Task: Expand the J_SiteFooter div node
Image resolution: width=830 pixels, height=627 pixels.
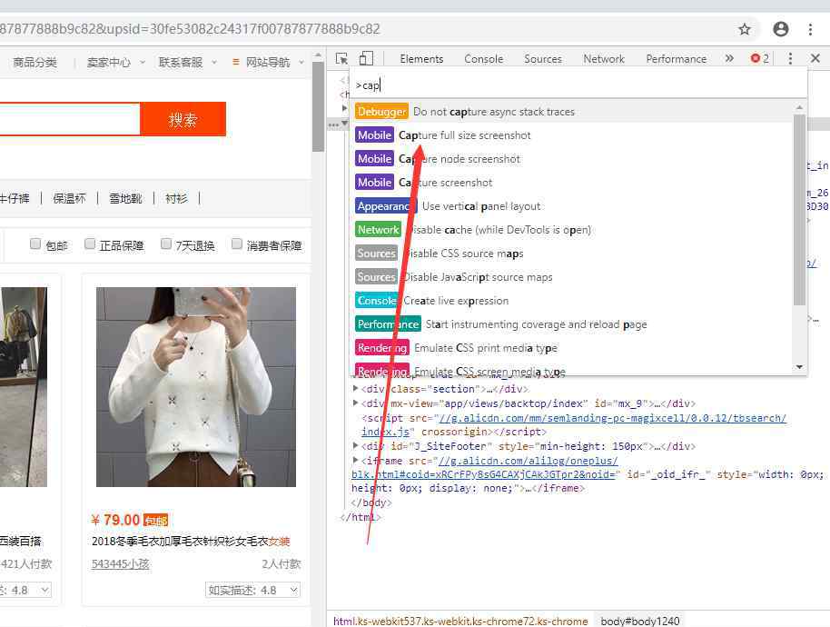Action: point(355,446)
